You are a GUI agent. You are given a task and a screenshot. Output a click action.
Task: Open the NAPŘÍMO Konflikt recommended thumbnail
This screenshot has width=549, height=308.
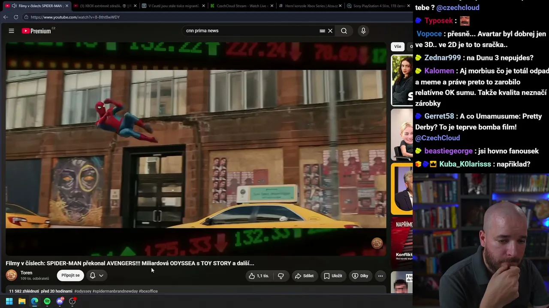402,243
